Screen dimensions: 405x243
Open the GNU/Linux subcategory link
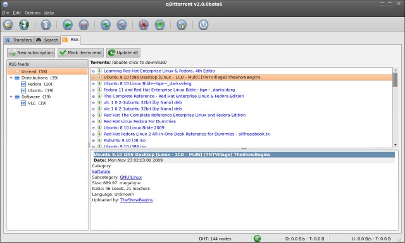131,177
